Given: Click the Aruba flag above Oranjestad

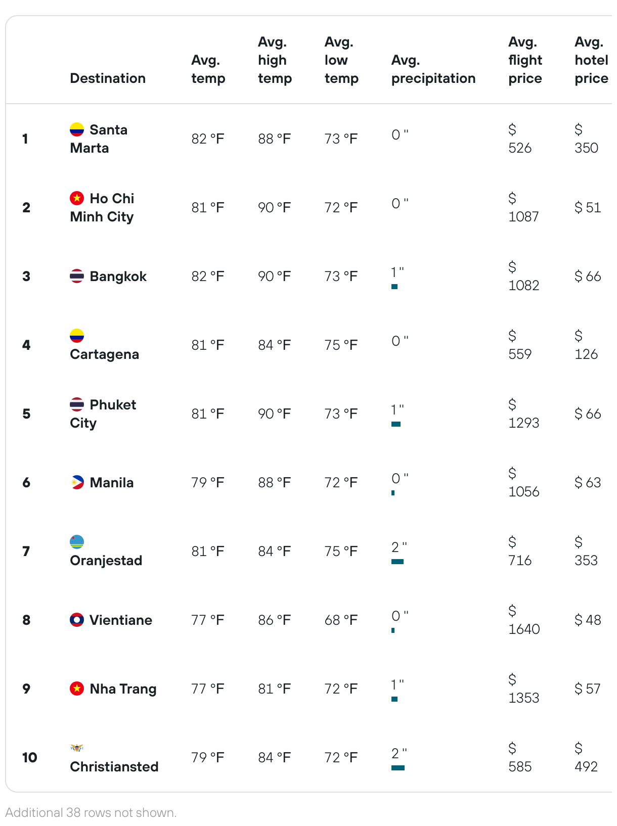Looking at the screenshot, I should click(77, 542).
